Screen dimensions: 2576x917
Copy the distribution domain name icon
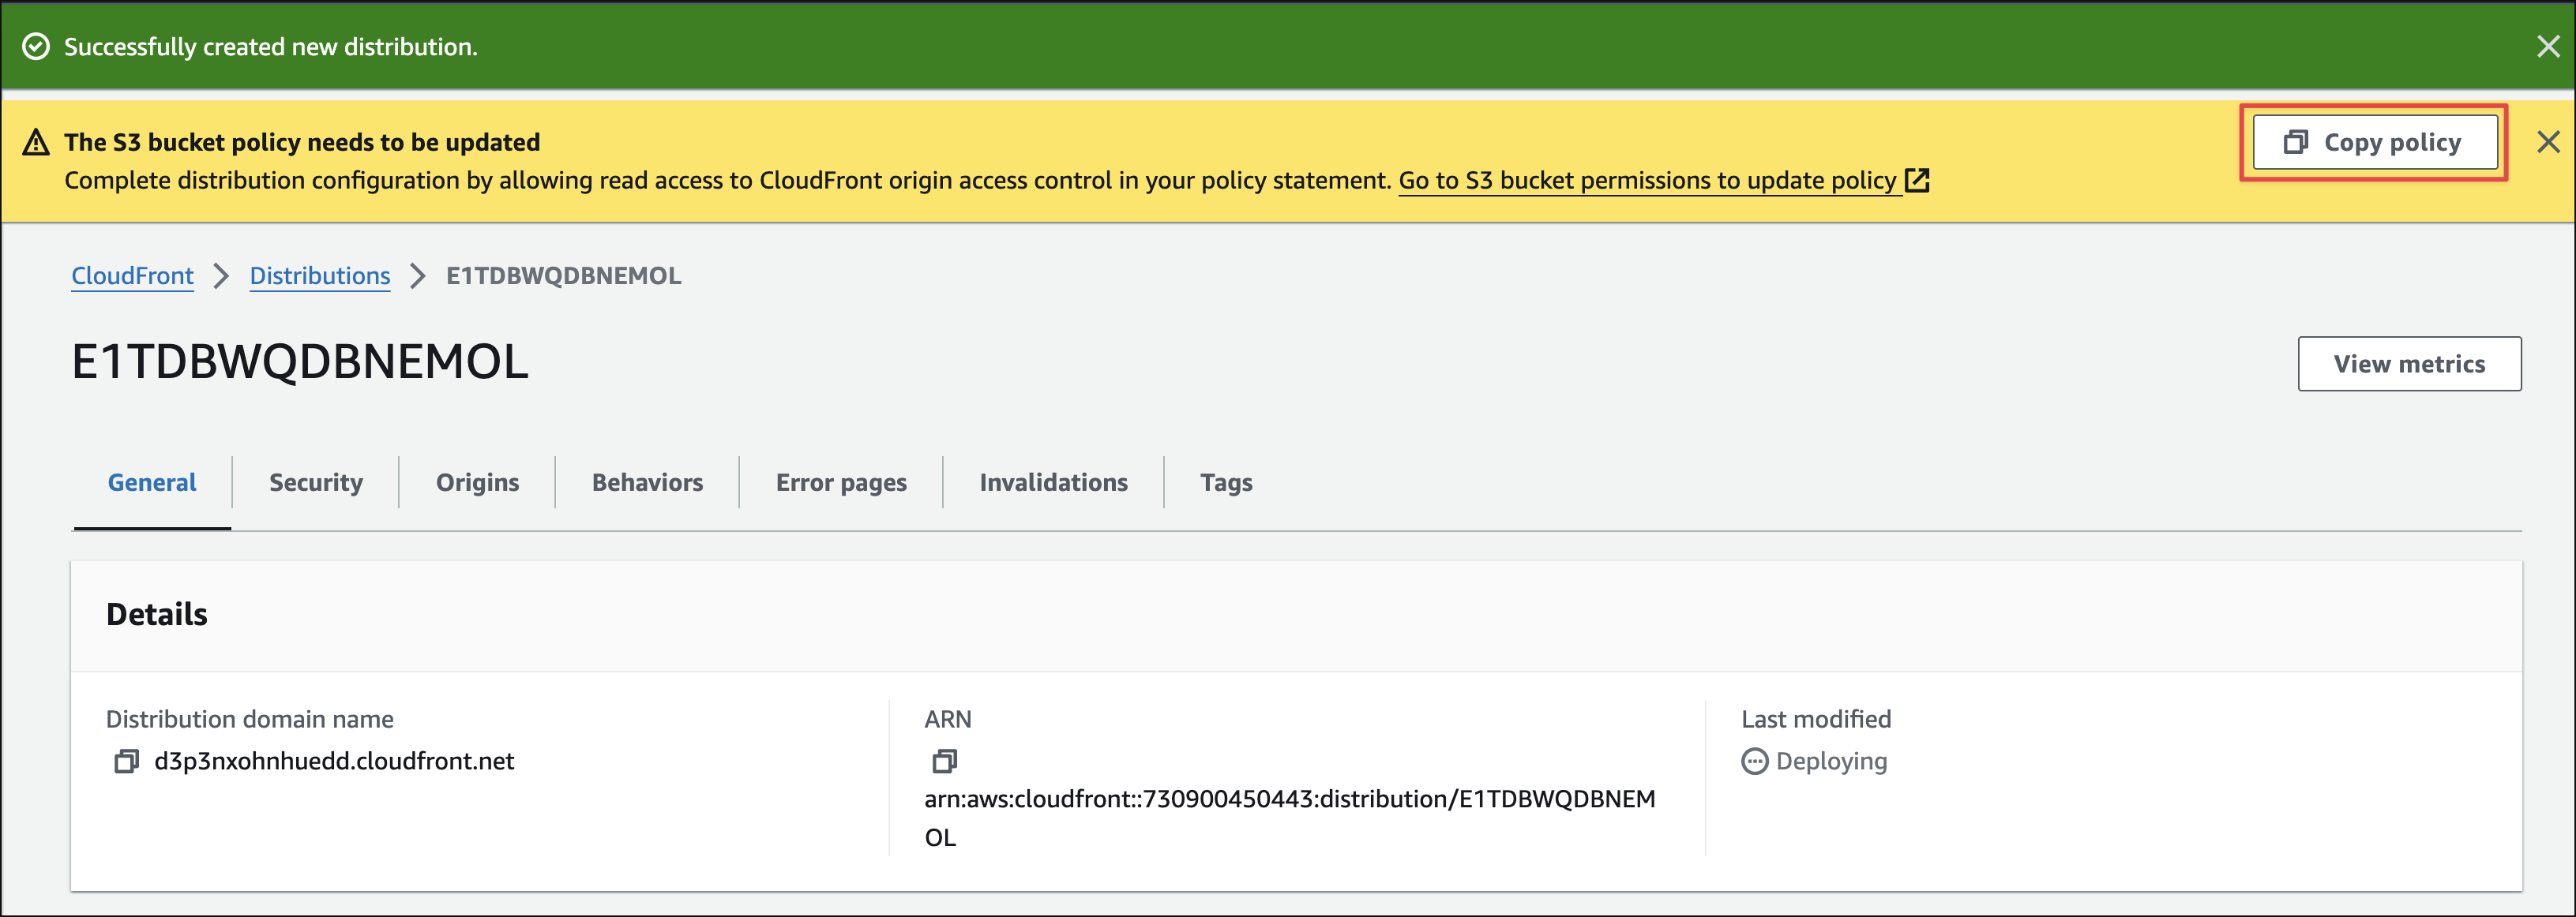126,762
